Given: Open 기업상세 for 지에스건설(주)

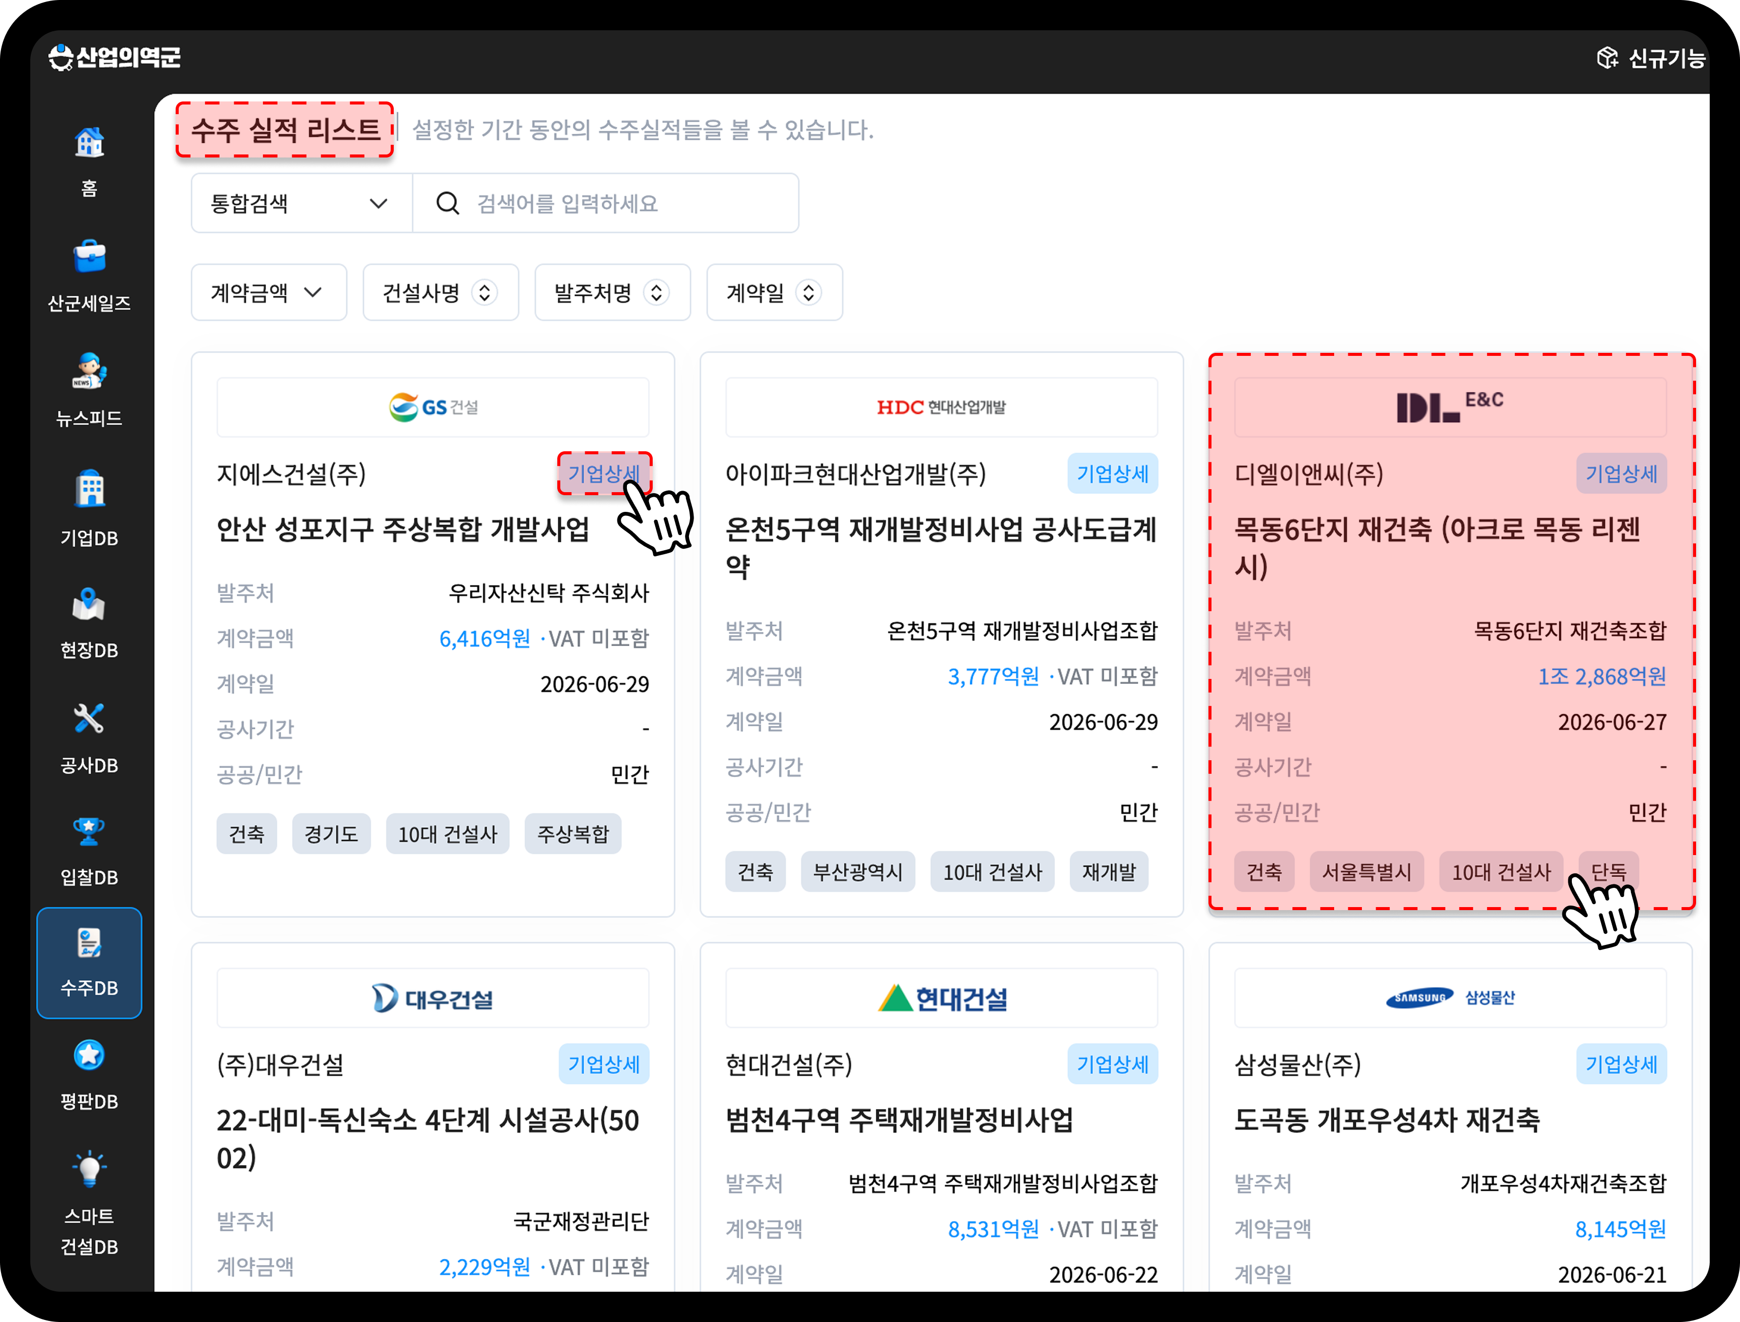Looking at the screenshot, I should coord(604,473).
